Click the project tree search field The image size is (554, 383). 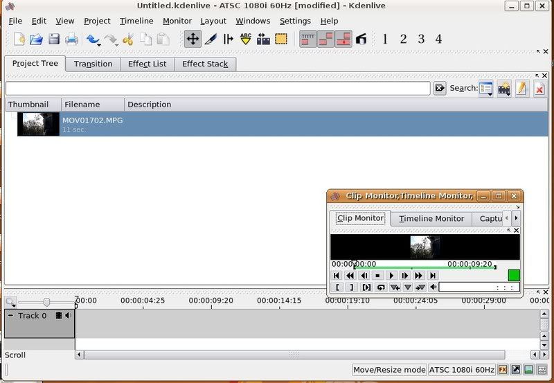pyautogui.click(x=217, y=89)
